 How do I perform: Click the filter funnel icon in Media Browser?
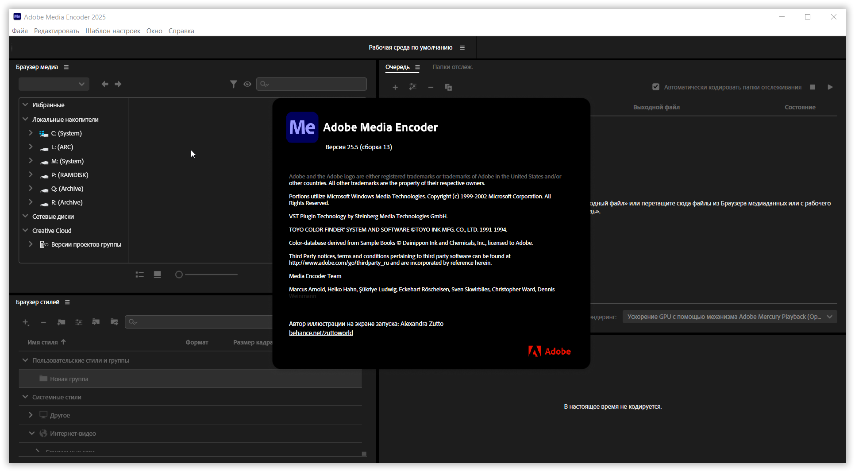coord(233,84)
